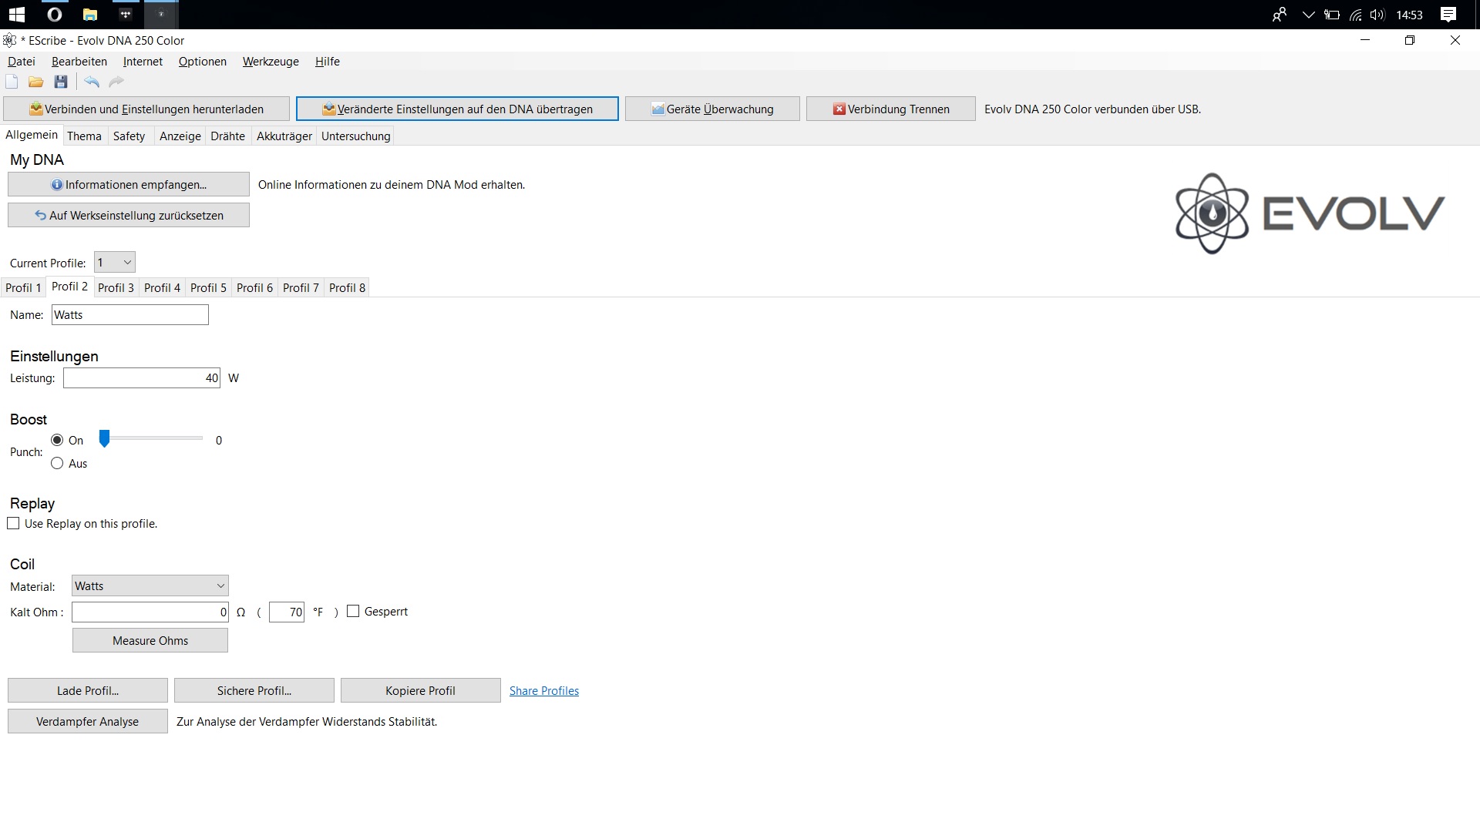Select the Profil 5 tab

click(x=208, y=287)
